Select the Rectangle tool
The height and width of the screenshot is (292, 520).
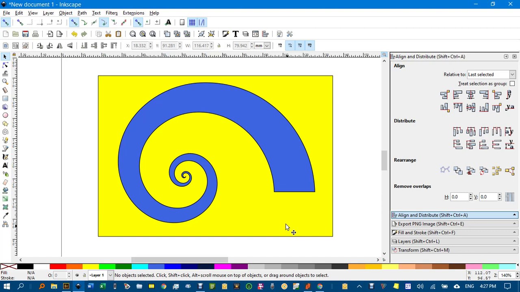(5, 99)
